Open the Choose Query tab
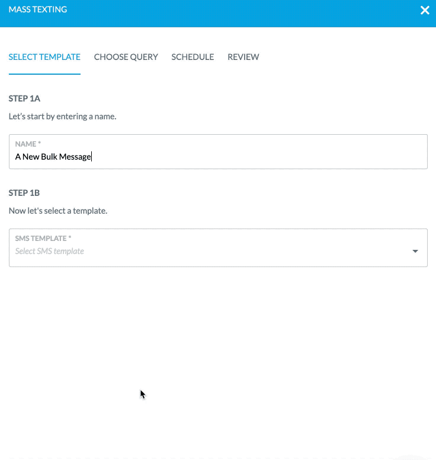The image size is (436, 460). click(x=126, y=57)
